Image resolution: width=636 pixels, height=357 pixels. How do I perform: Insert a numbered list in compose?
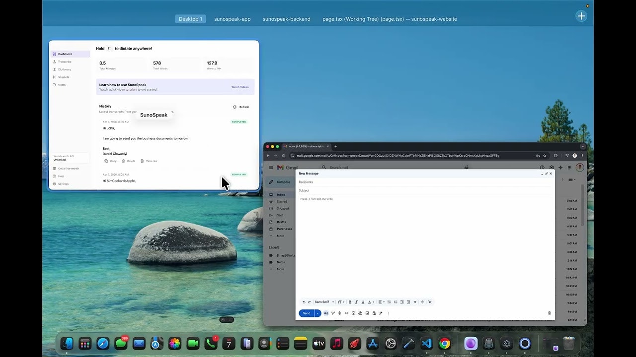(x=389, y=302)
